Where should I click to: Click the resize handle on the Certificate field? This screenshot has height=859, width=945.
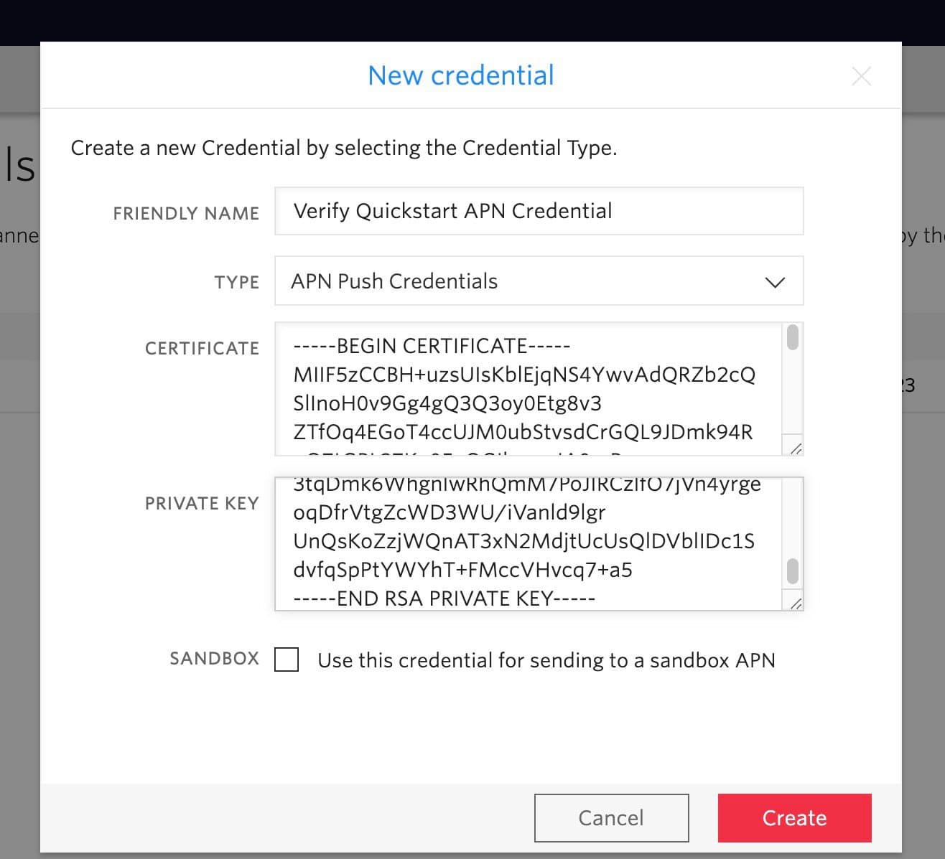pyautogui.click(x=795, y=447)
